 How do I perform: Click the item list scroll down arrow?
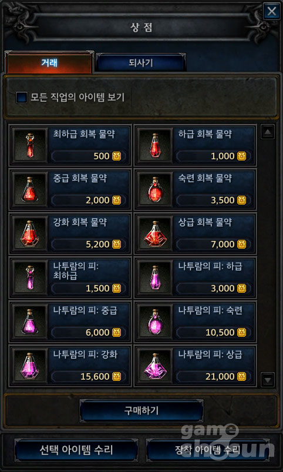tap(268, 379)
